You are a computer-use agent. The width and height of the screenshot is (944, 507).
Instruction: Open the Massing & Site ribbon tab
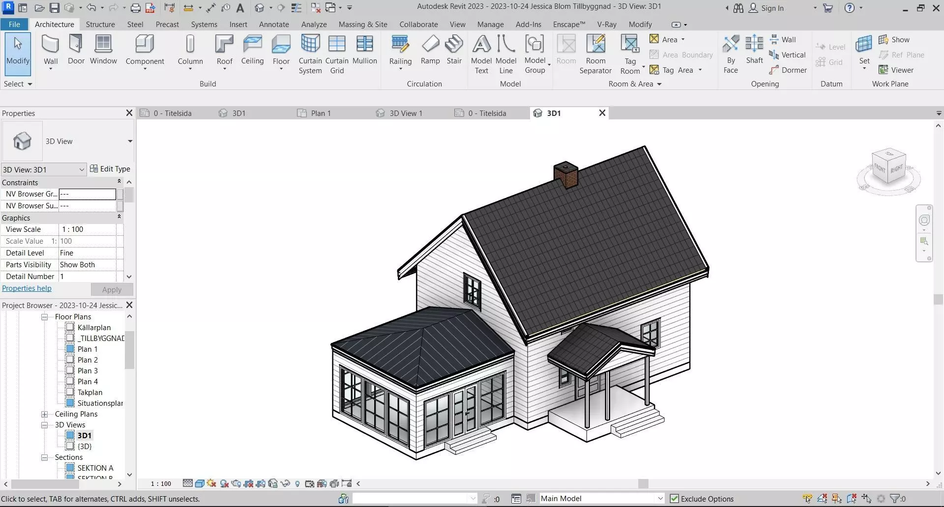(x=363, y=24)
